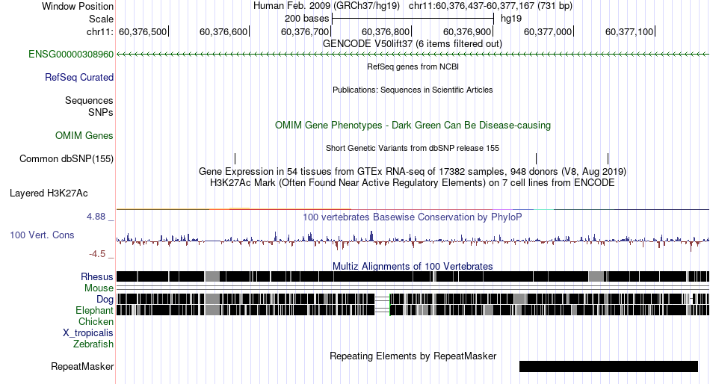Click the OMIM Genes track label
The image size is (710, 384).
coord(84,136)
